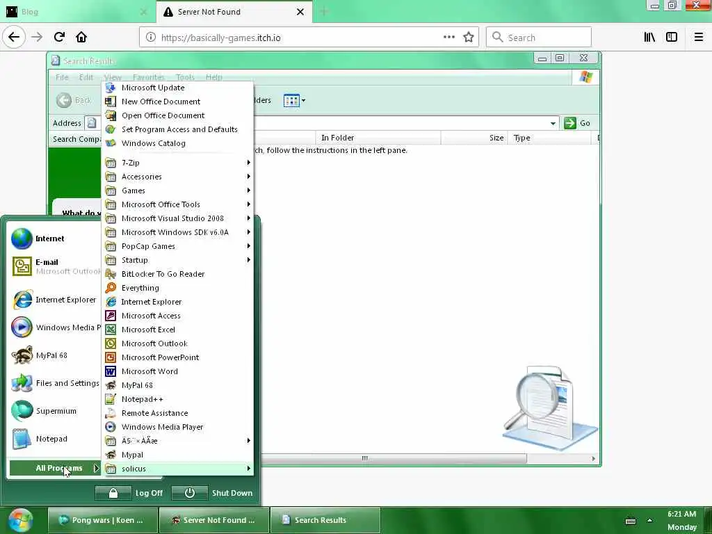The width and height of the screenshot is (712, 534).
Task: Click the Log Off button
Action: (x=130, y=493)
